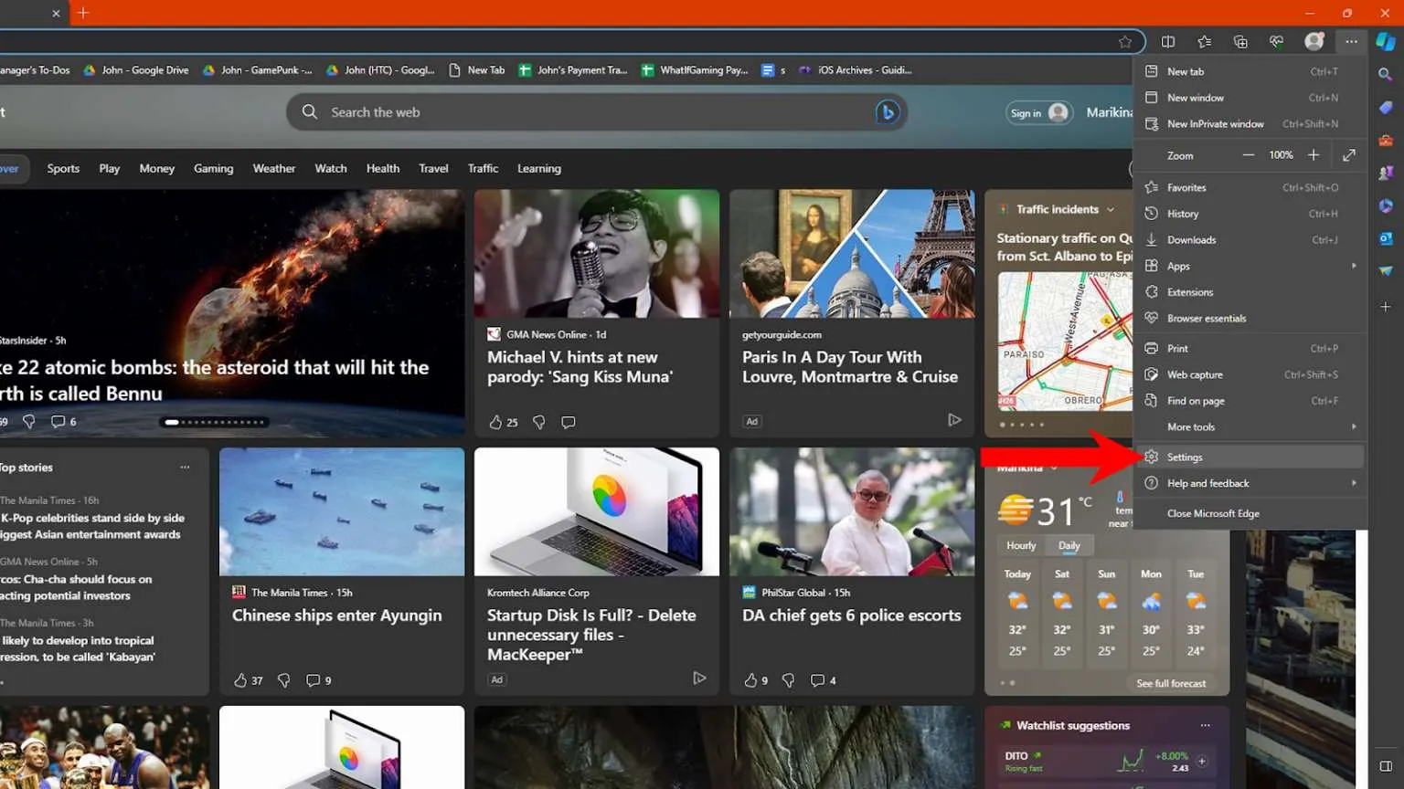
Task: Click the Favorites star icon in the address bar
Action: tap(1125, 42)
